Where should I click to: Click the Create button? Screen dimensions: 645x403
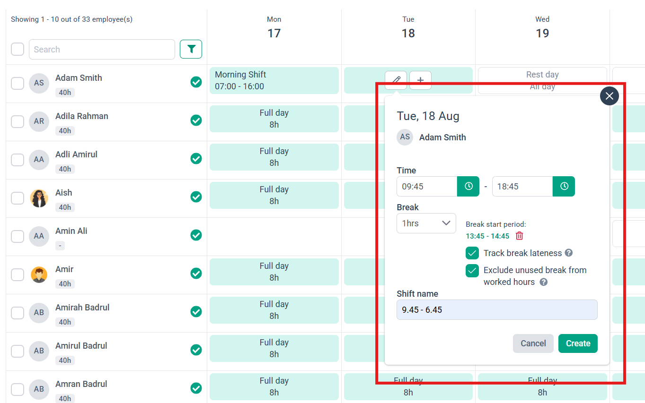[578, 343]
